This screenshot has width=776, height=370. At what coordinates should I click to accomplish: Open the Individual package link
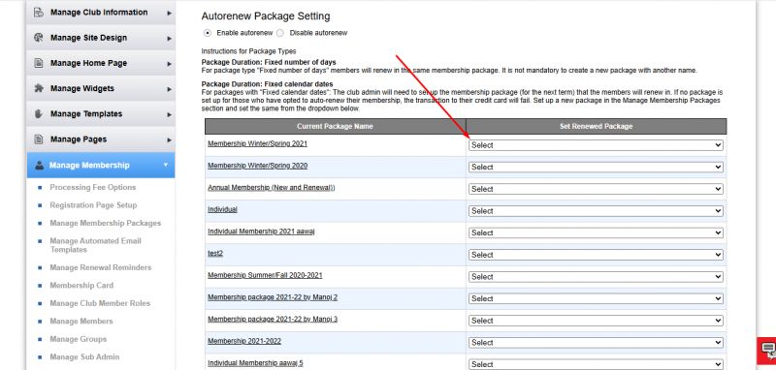pyautogui.click(x=222, y=209)
